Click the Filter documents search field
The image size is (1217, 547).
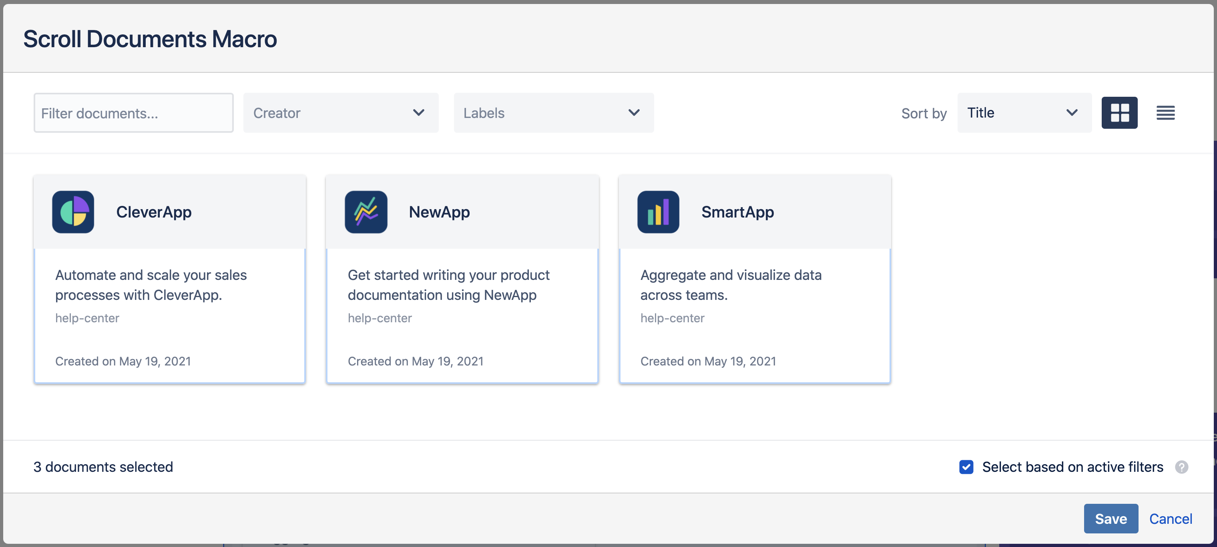[133, 113]
